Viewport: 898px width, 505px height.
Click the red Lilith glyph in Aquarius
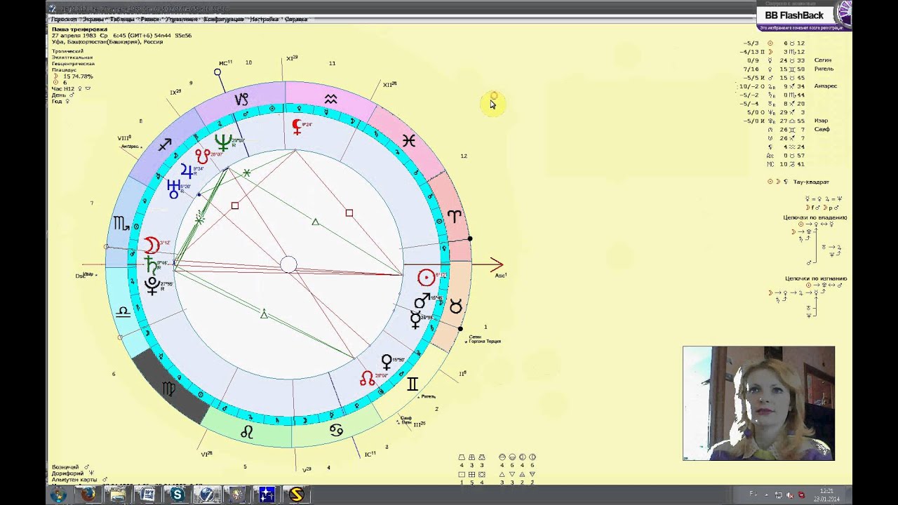[x=297, y=127]
